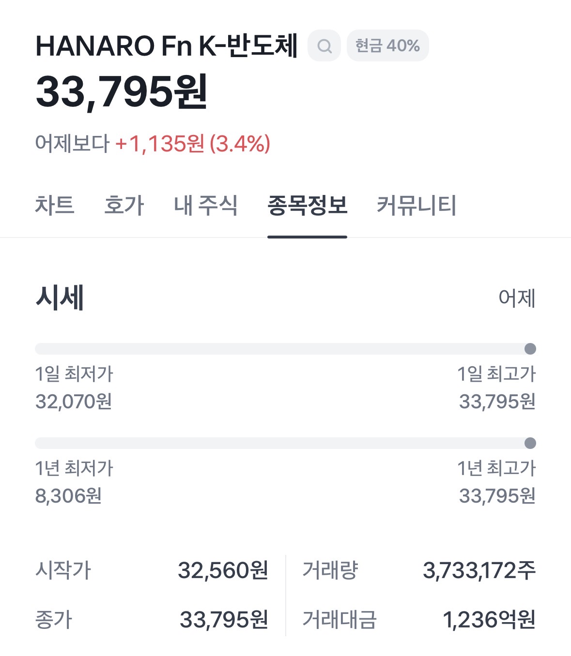Tap the current price 33,795원 headline
Image resolution: width=571 pixels, height=656 pixels.
122,92
